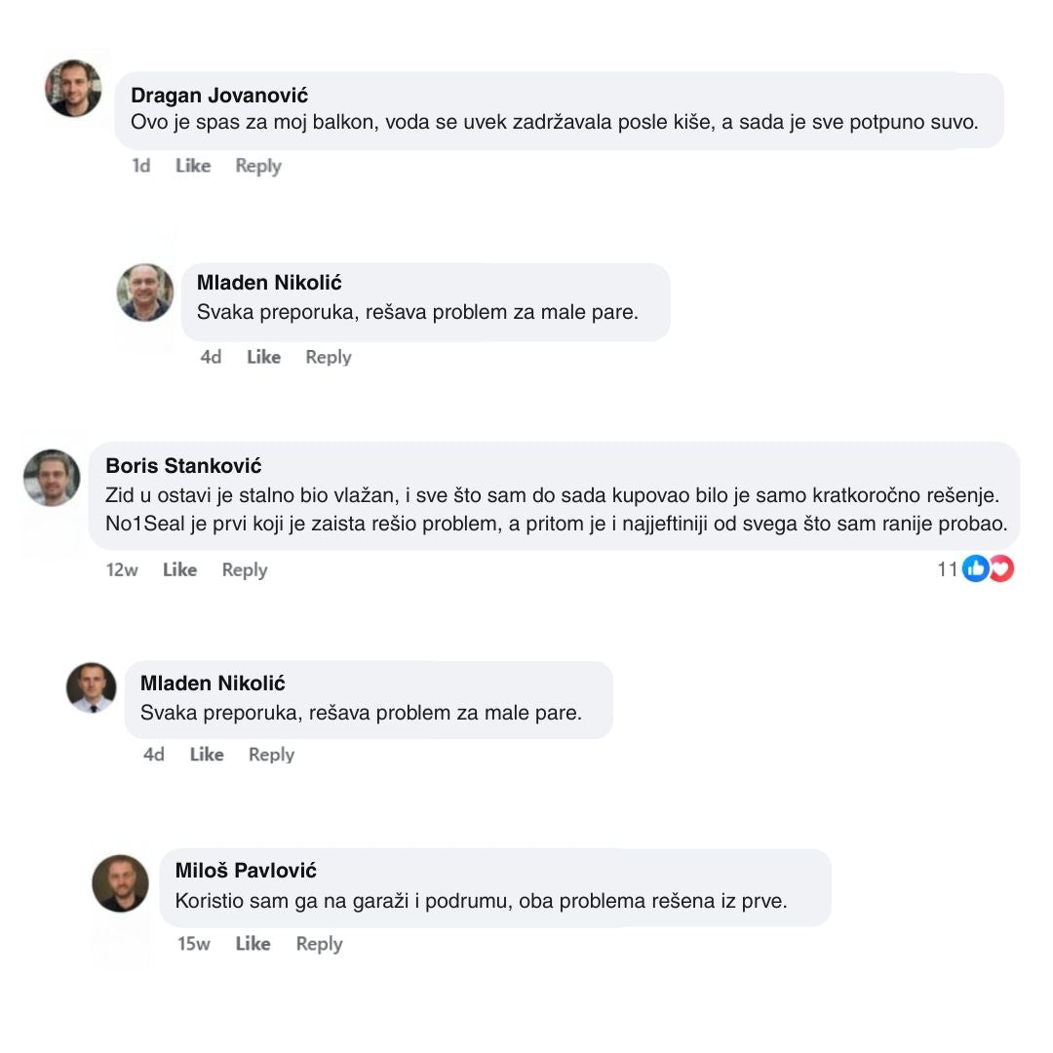
Task: Click the 15w timestamp on Miloš's comment
Action: pyautogui.click(x=193, y=943)
